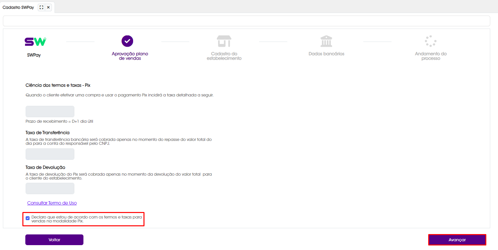Open the Dados bancários bank icon
Screen dimensions: 498x250
pos(326,41)
